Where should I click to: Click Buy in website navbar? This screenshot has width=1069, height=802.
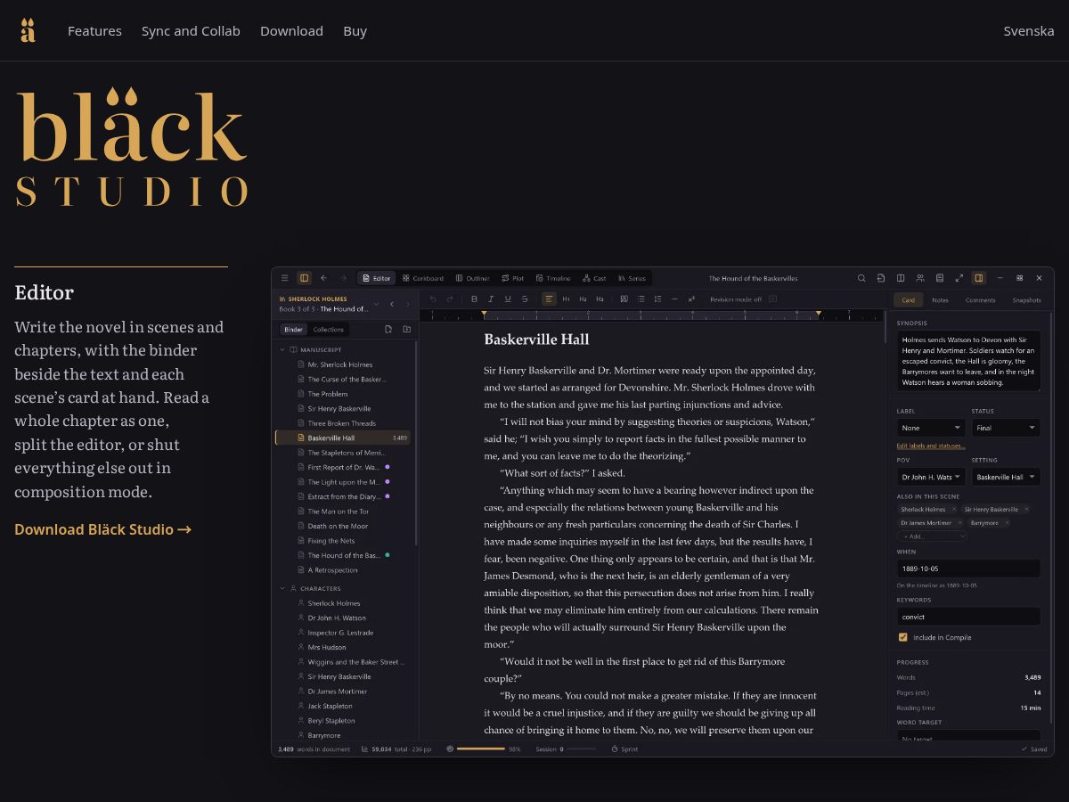[355, 30]
